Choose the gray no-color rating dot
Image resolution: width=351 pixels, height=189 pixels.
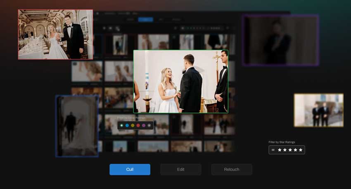tap(149, 125)
